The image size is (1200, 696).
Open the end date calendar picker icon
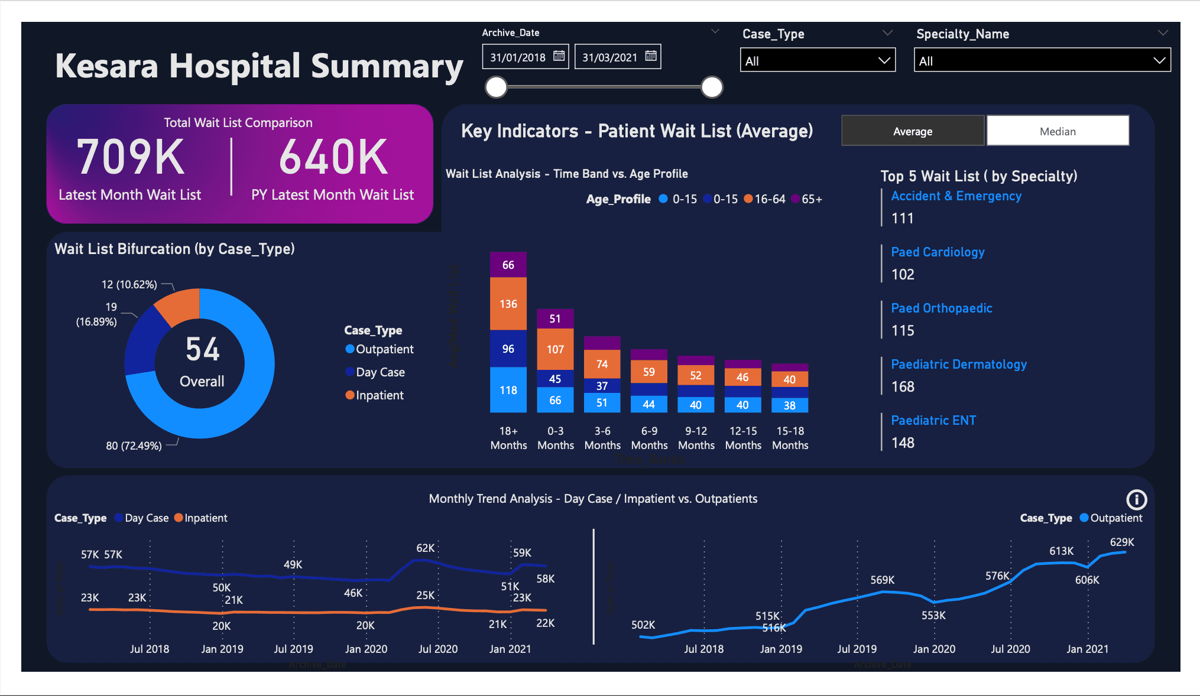651,56
